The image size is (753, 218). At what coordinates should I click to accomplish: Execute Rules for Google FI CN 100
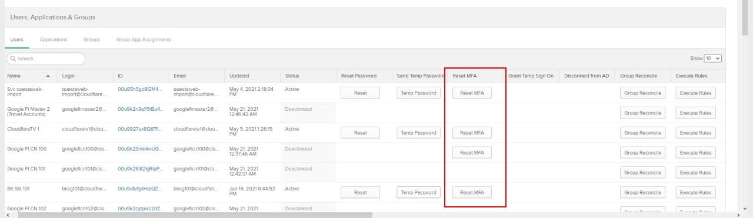pos(696,153)
